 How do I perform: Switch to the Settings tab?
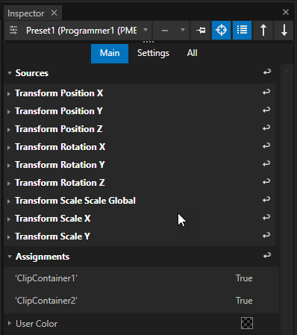pyautogui.click(x=153, y=53)
